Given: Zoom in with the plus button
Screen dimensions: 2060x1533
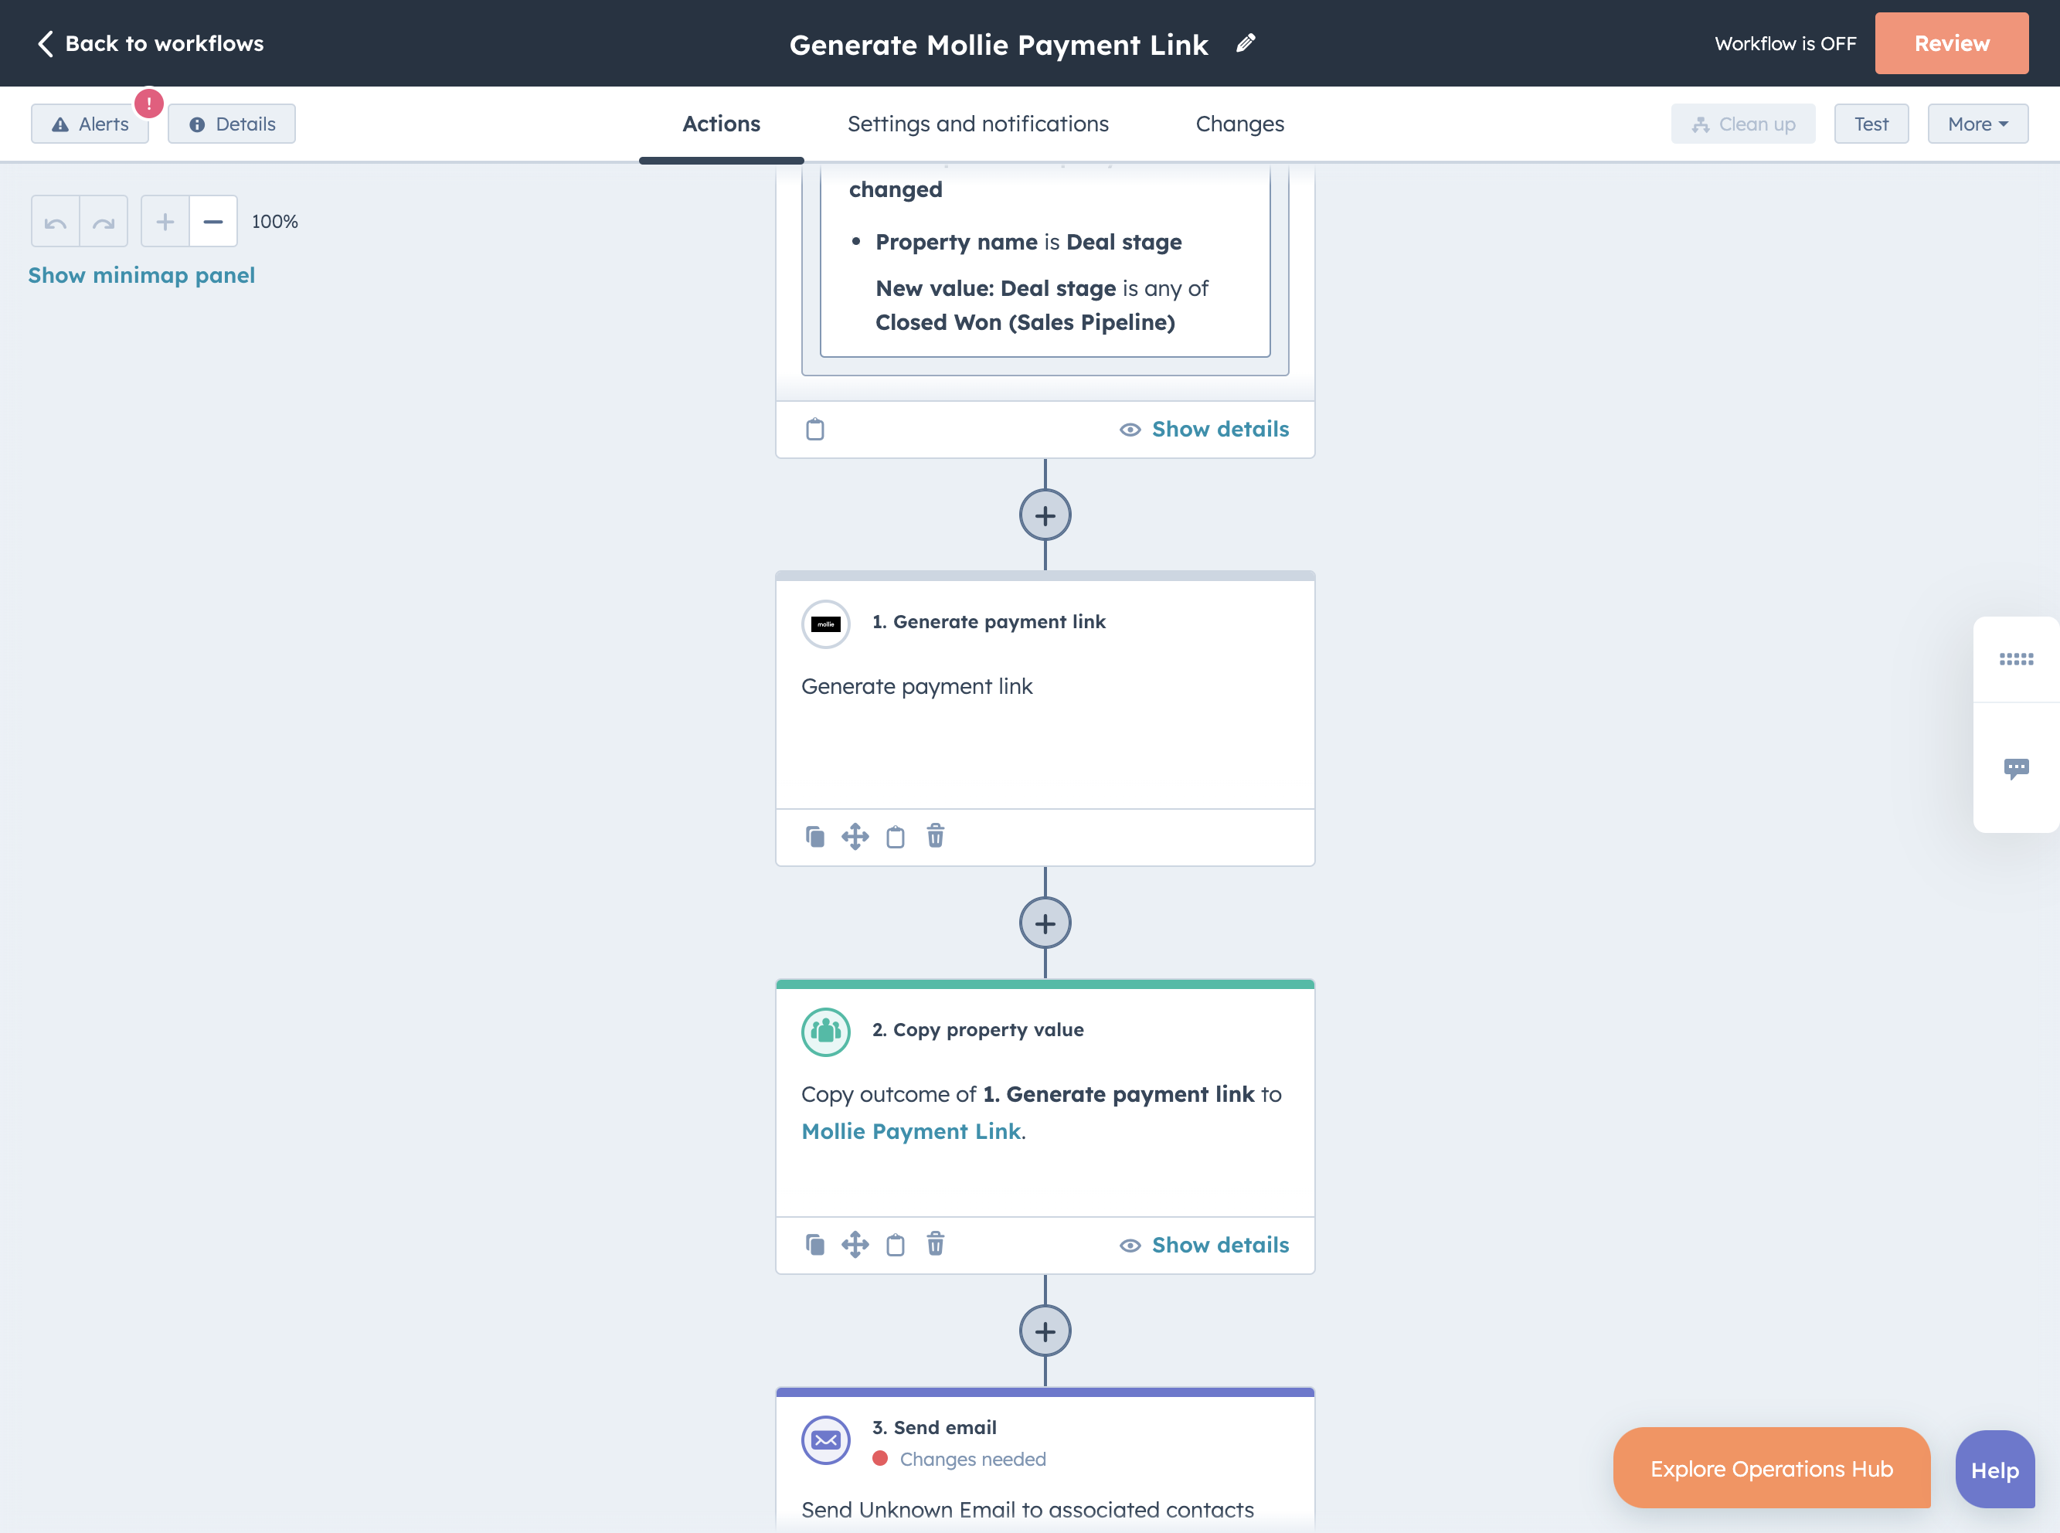Looking at the screenshot, I should click(x=165, y=222).
